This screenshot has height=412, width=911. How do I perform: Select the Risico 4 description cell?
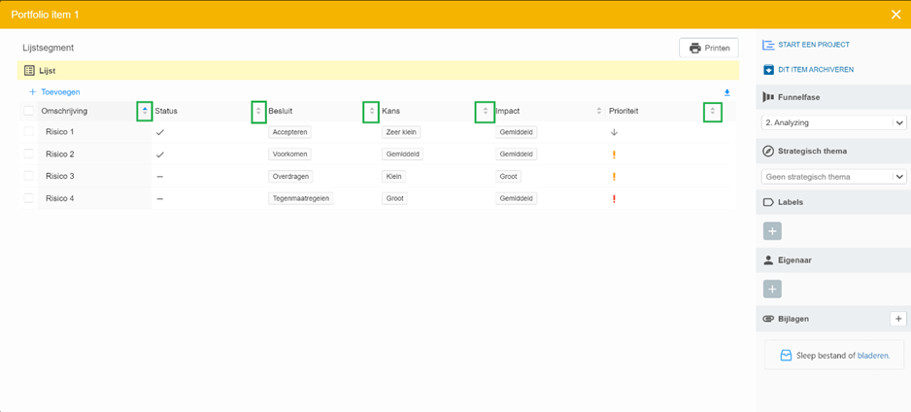click(95, 199)
